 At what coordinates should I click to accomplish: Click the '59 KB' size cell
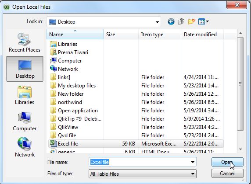pyautogui.click(x=129, y=144)
